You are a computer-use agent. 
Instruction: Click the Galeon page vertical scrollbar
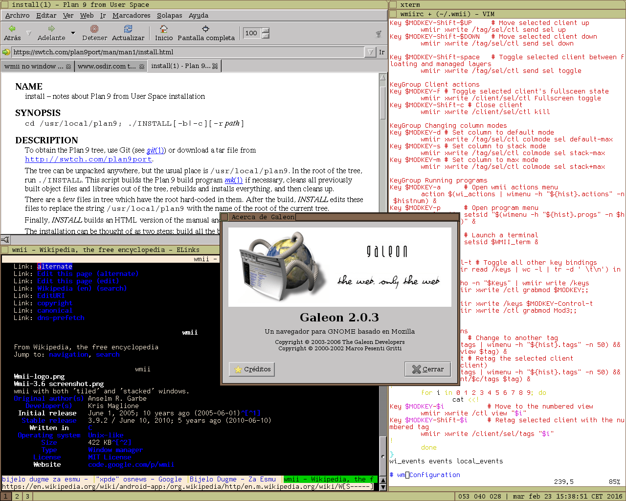(383, 153)
